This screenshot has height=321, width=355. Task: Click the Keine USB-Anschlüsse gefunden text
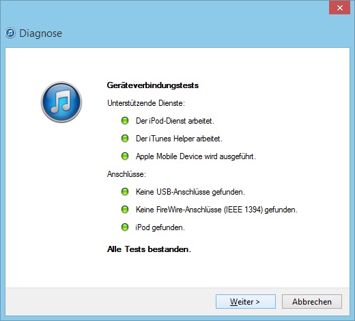point(190,192)
